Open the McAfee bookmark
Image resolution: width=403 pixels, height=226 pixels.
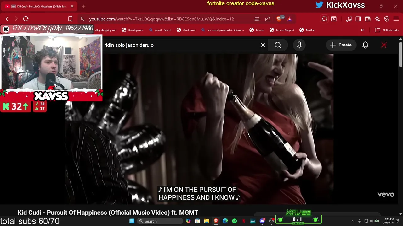point(307,30)
